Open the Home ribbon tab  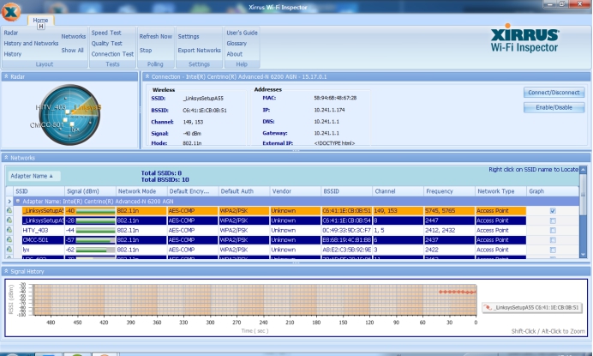point(40,20)
